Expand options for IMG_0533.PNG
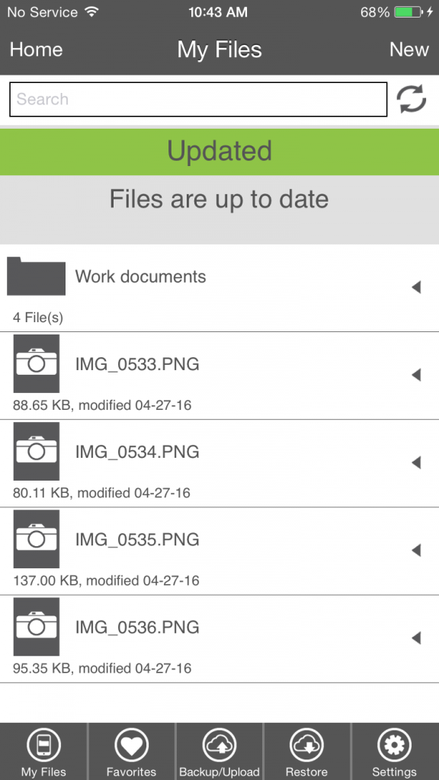The height and width of the screenshot is (780, 439). (417, 375)
